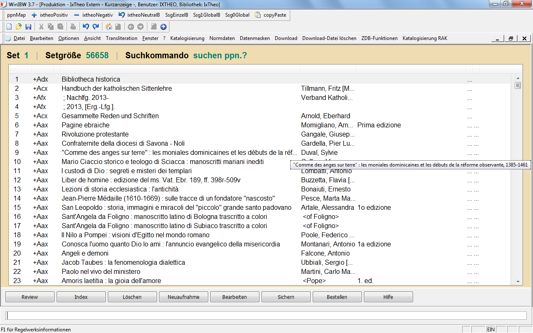Click the gray icon right of home icon
Viewport: 533px width, 333px height.
[x=118, y=27]
